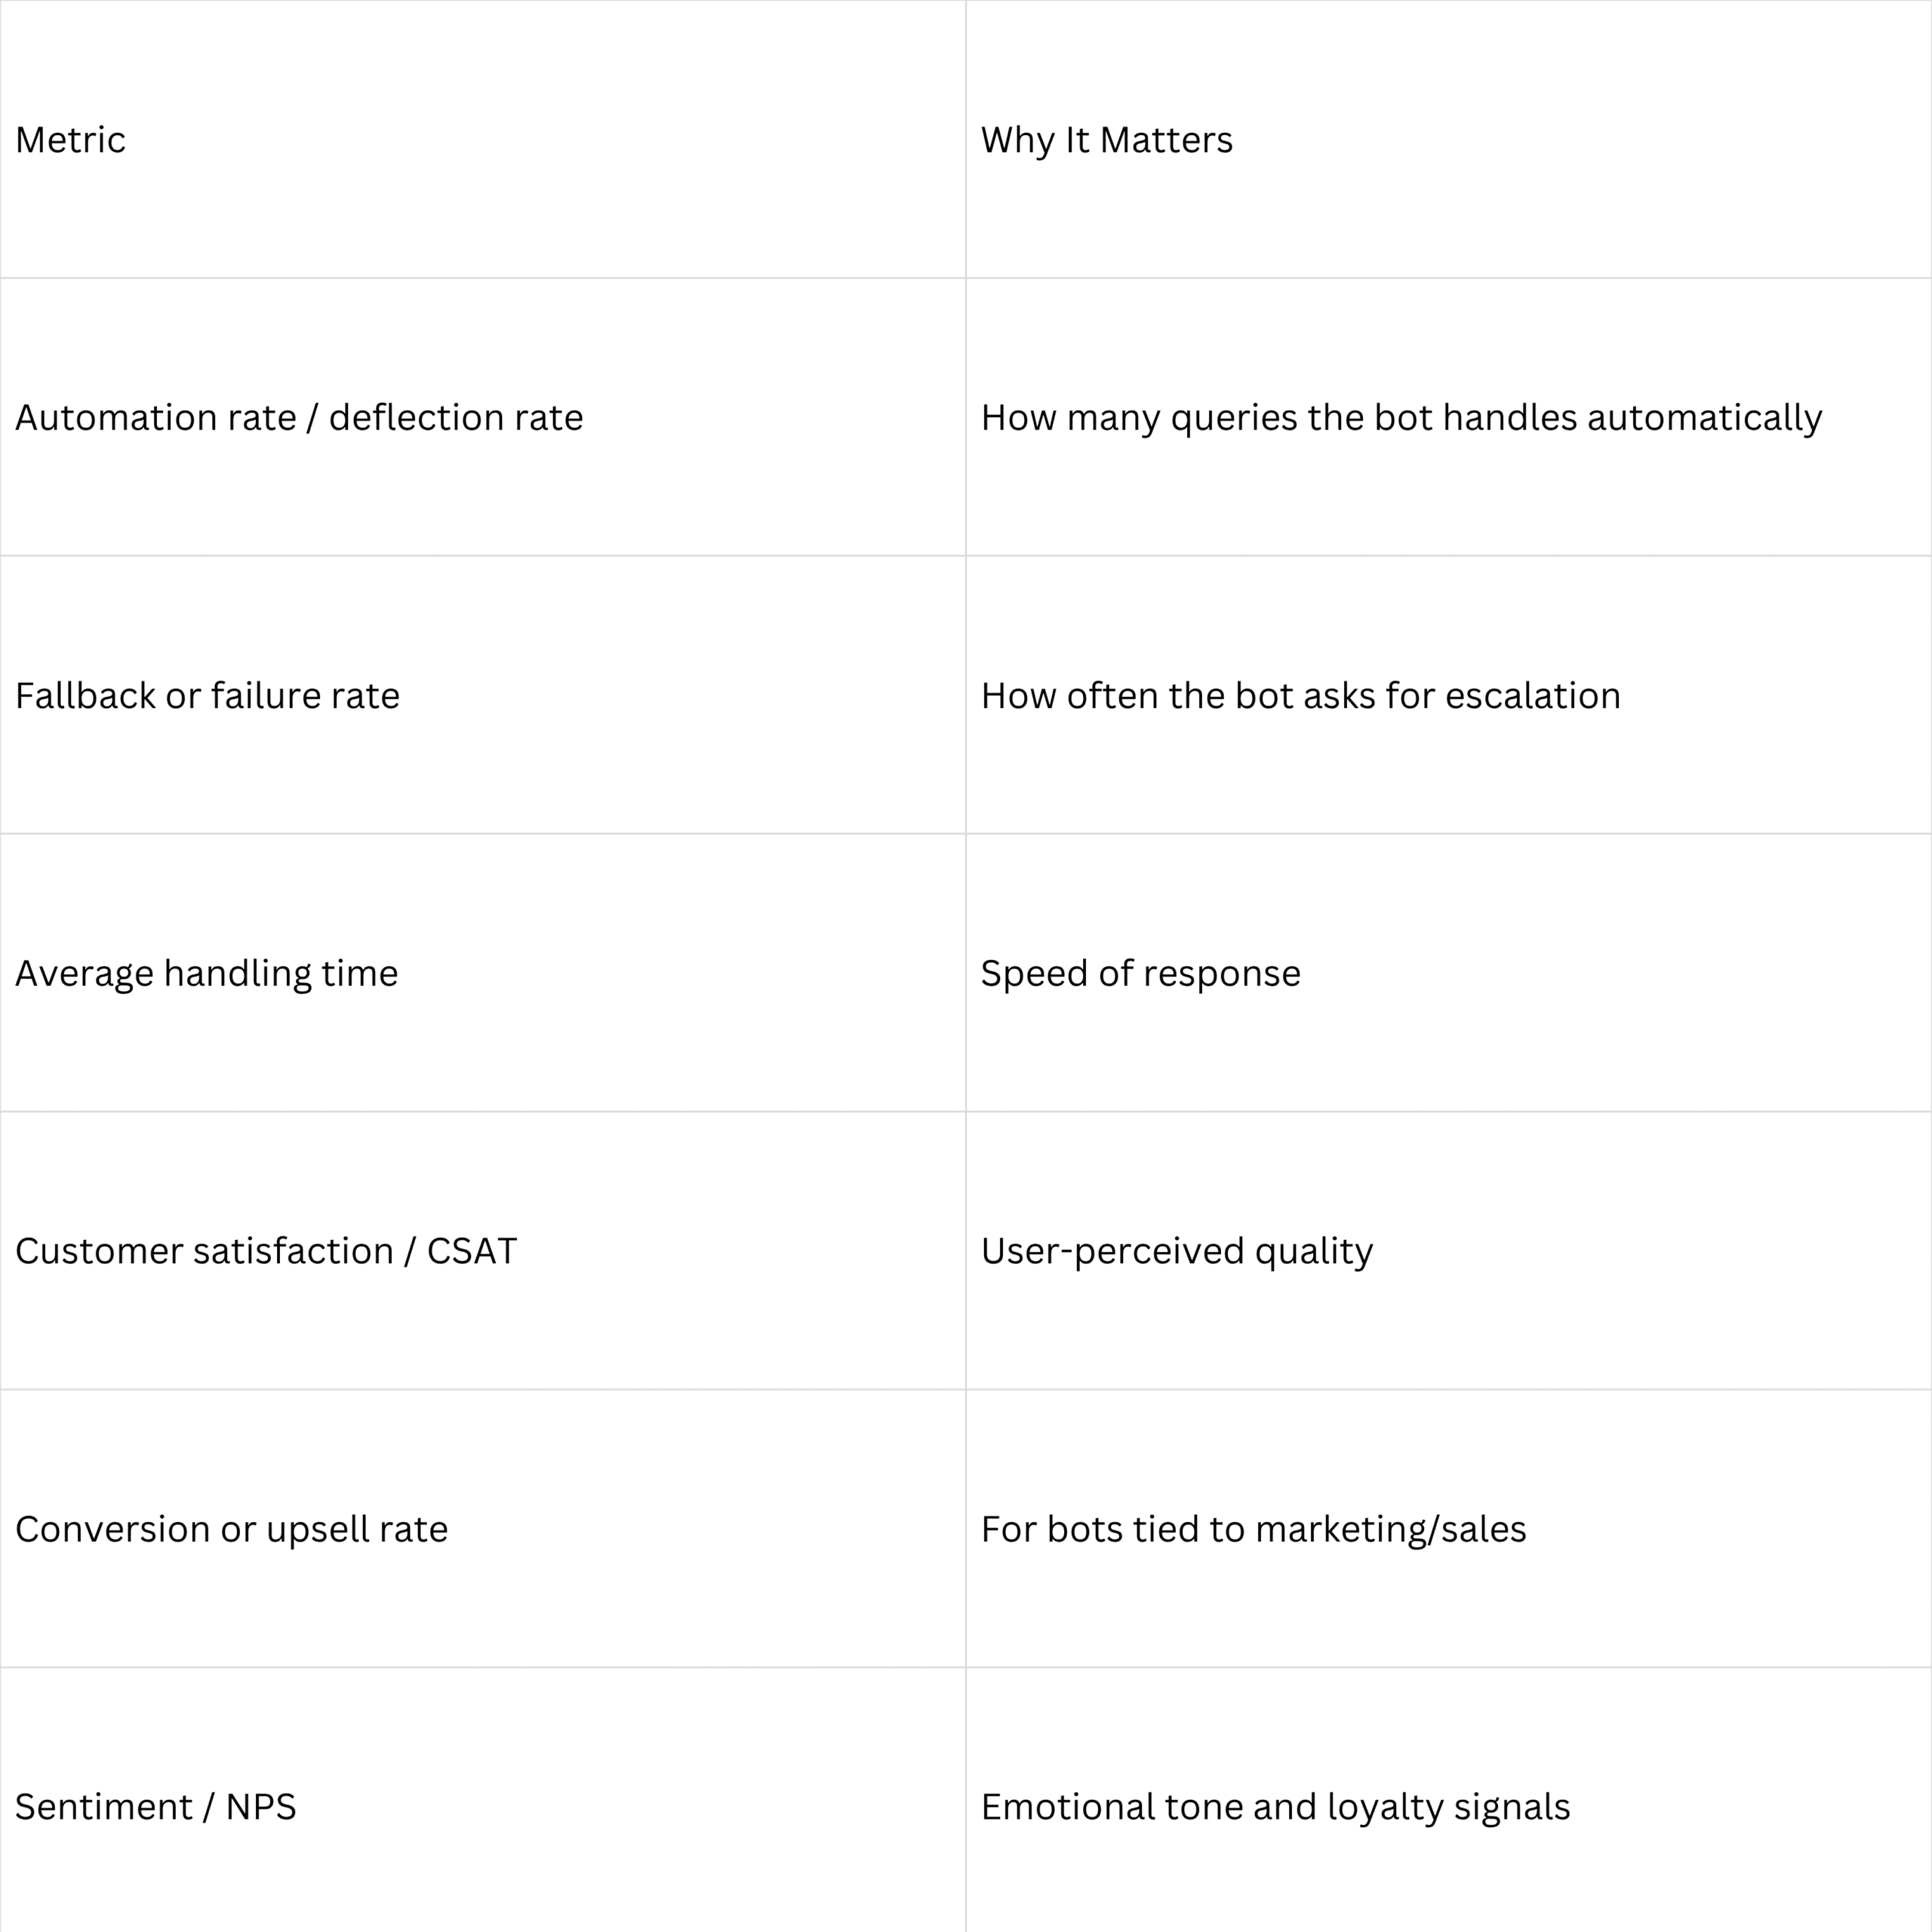Viewport: 1932px width, 1932px height.
Task: Select "For bots tied to marketing/sales" cell
Action: click(1253, 1529)
